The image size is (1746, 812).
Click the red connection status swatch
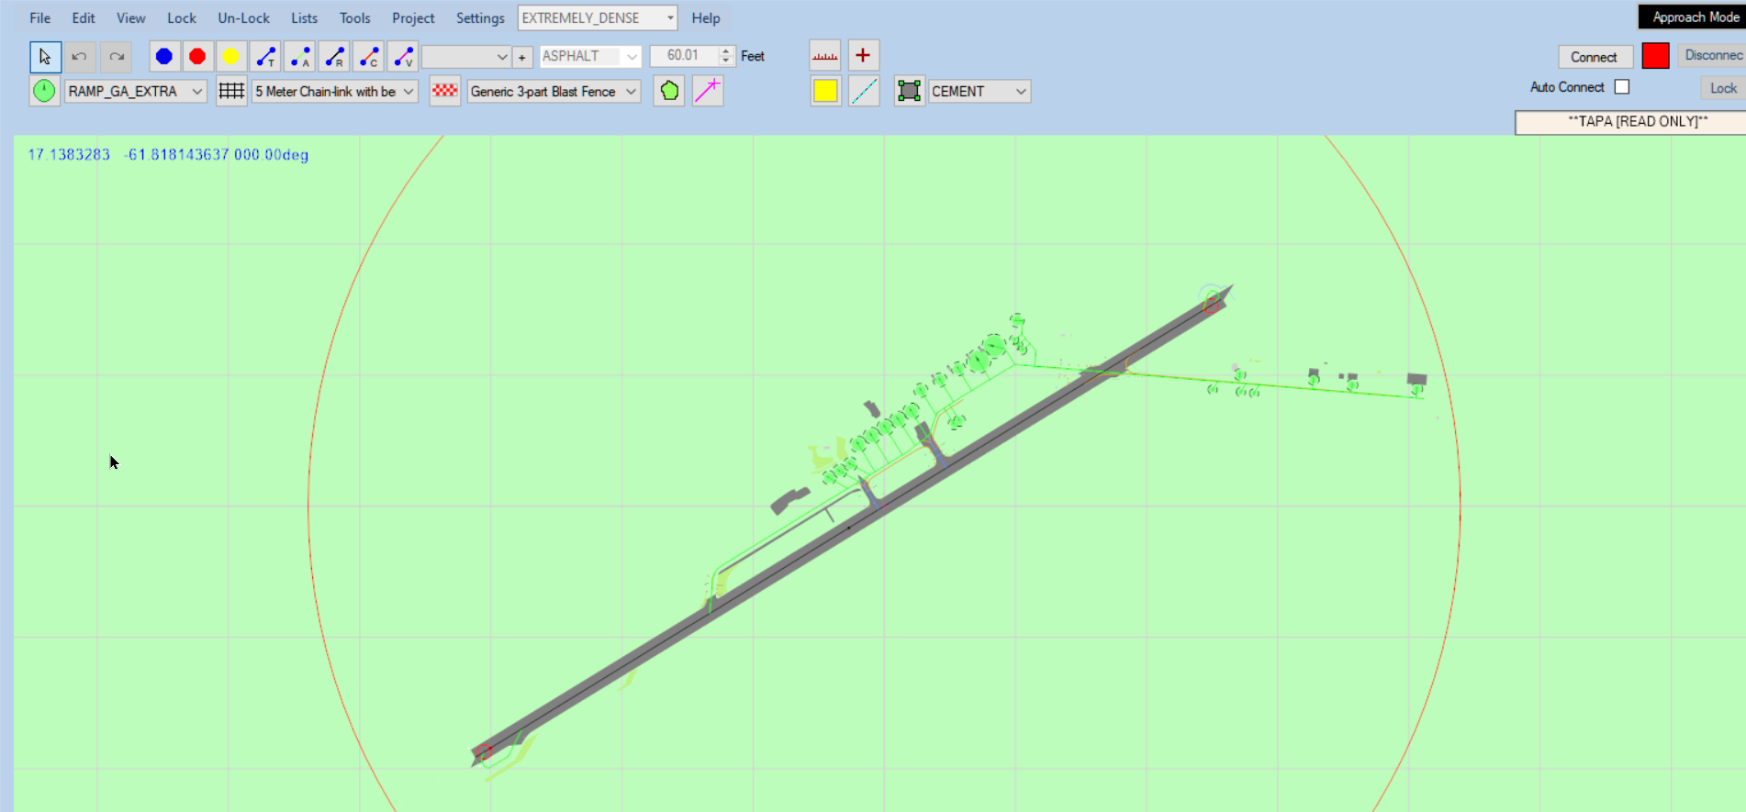tap(1655, 57)
